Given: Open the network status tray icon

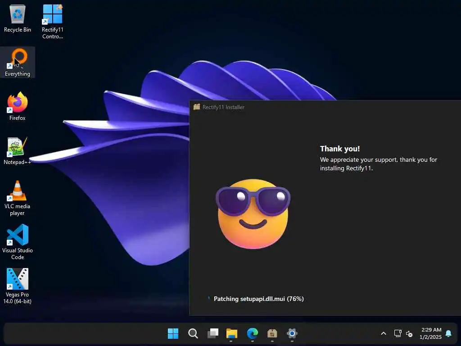Looking at the screenshot, I should tap(398, 333).
